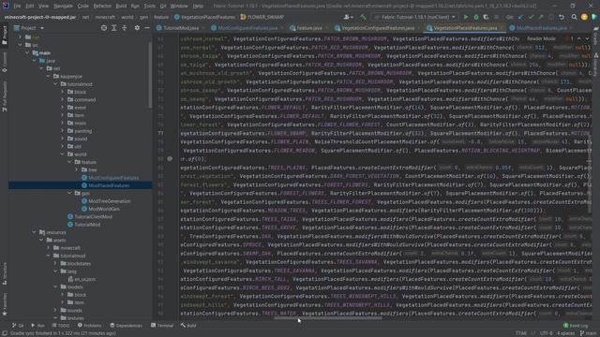Viewport: 600px width, 337px height.
Task: Click the breakpoint marker in the gutter
Action: click(170, 158)
